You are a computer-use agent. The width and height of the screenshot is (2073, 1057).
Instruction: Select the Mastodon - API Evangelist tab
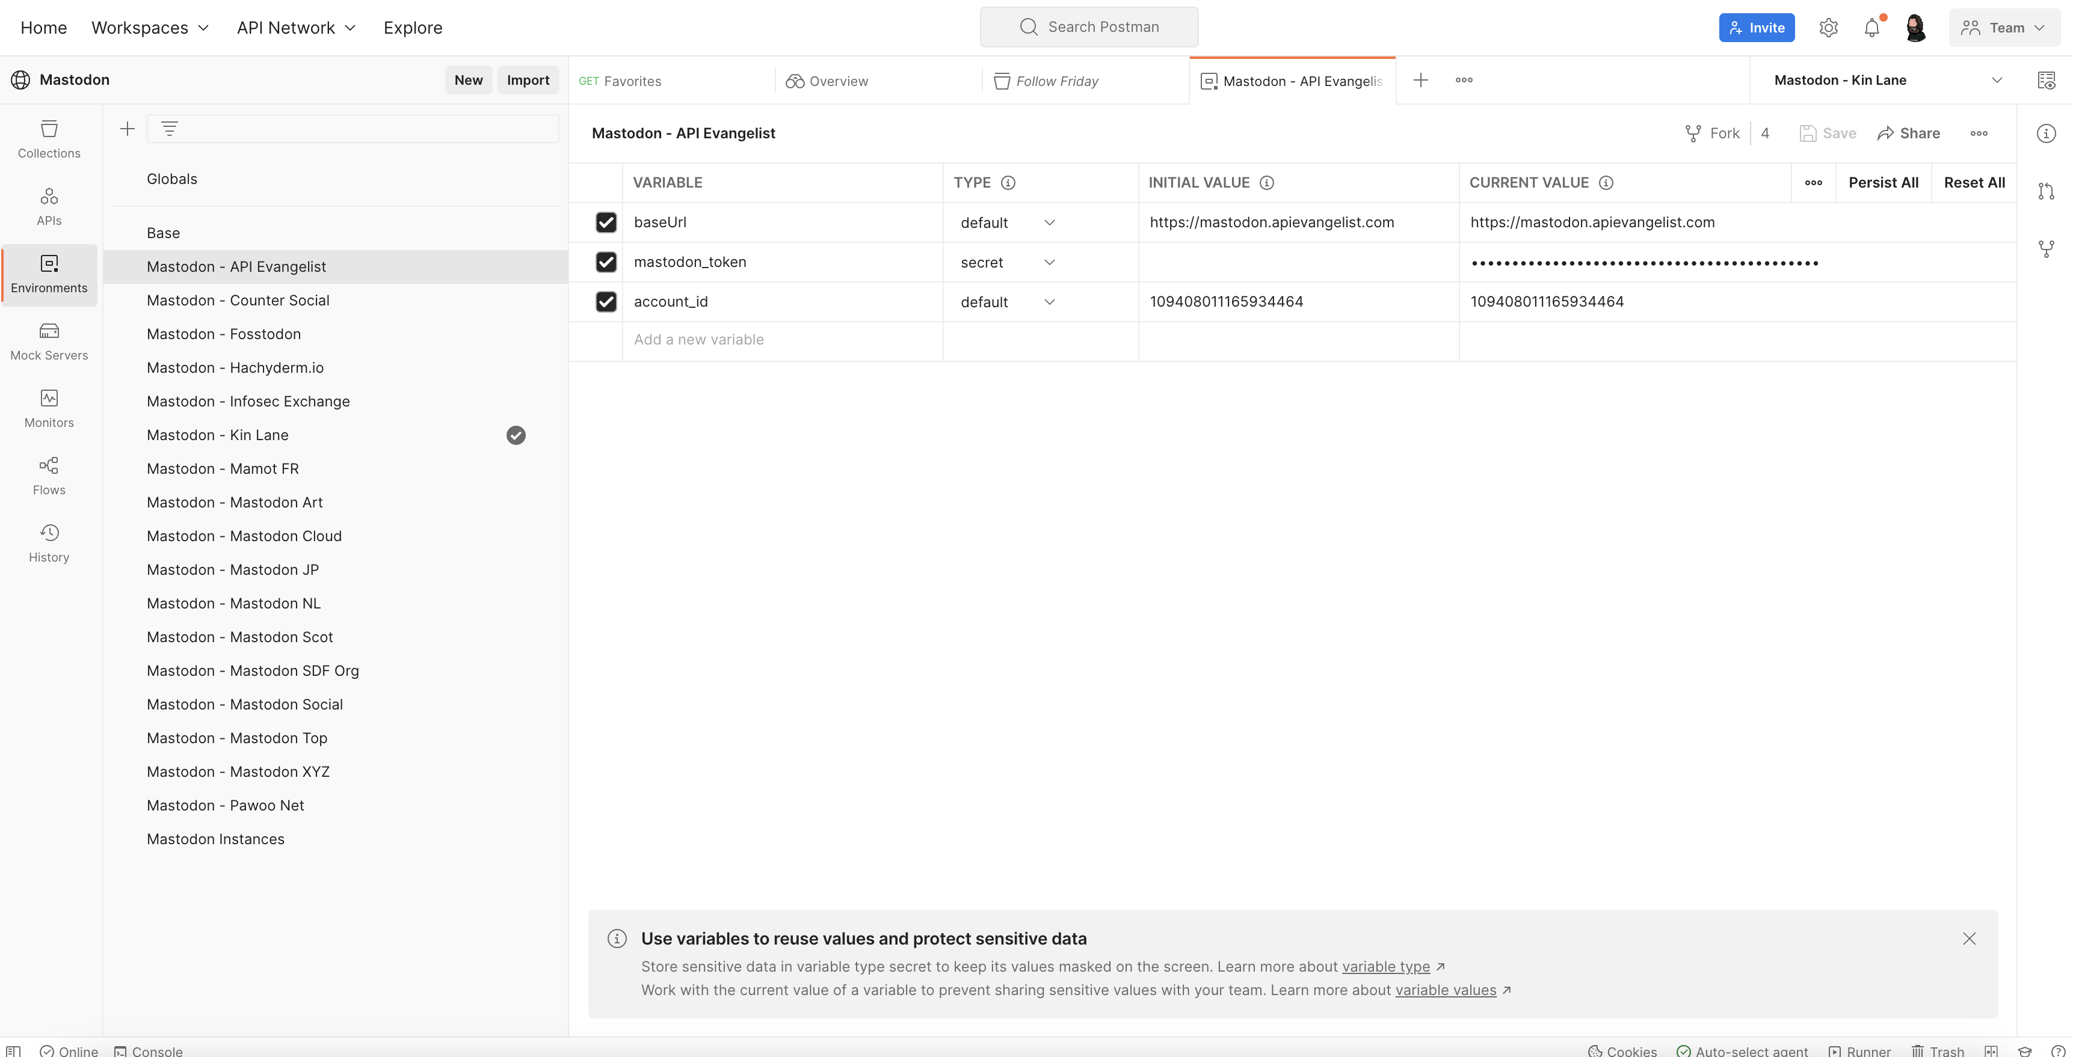pos(1292,81)
